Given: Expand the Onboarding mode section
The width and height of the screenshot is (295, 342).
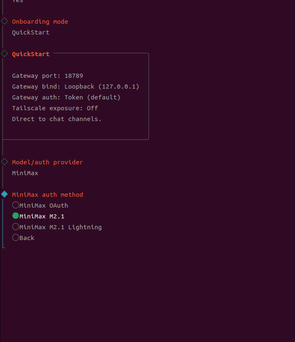Looking at the screenshot, I should click(x=40, y=21).
